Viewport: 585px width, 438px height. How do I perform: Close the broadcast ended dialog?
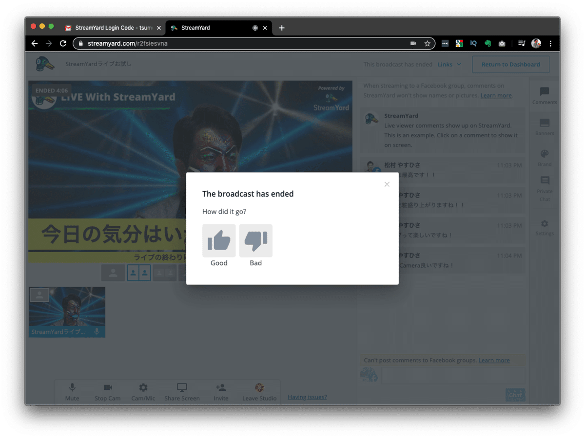coord(387,184)
